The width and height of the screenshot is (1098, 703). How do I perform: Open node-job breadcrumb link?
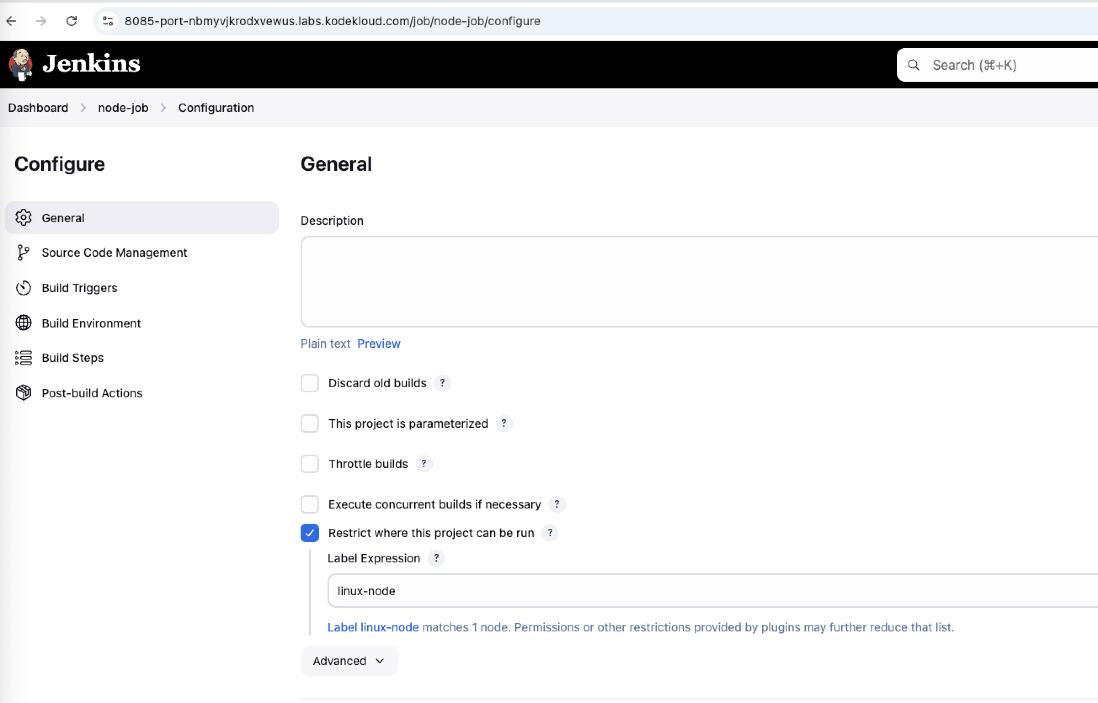(123, 108)
